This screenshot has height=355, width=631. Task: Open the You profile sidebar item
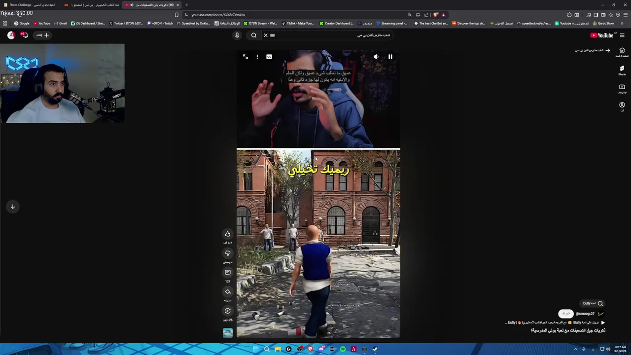pos(622,106)
